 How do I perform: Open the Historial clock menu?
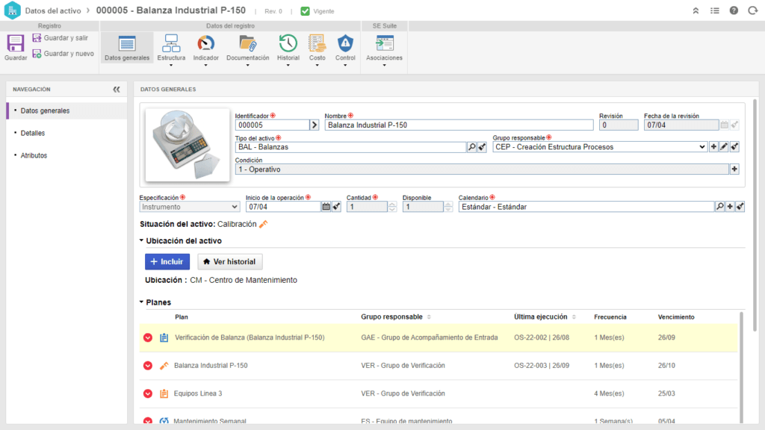click(x=288, y=48)
